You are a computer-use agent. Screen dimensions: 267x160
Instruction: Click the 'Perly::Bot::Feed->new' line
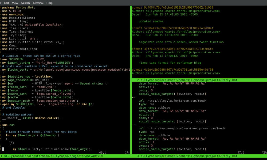pos(52,149)
